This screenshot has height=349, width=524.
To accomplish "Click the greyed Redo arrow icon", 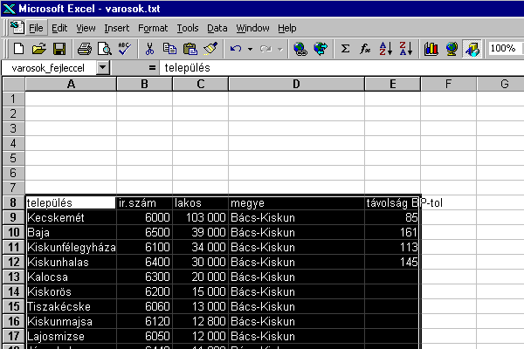I will (266, 49).
